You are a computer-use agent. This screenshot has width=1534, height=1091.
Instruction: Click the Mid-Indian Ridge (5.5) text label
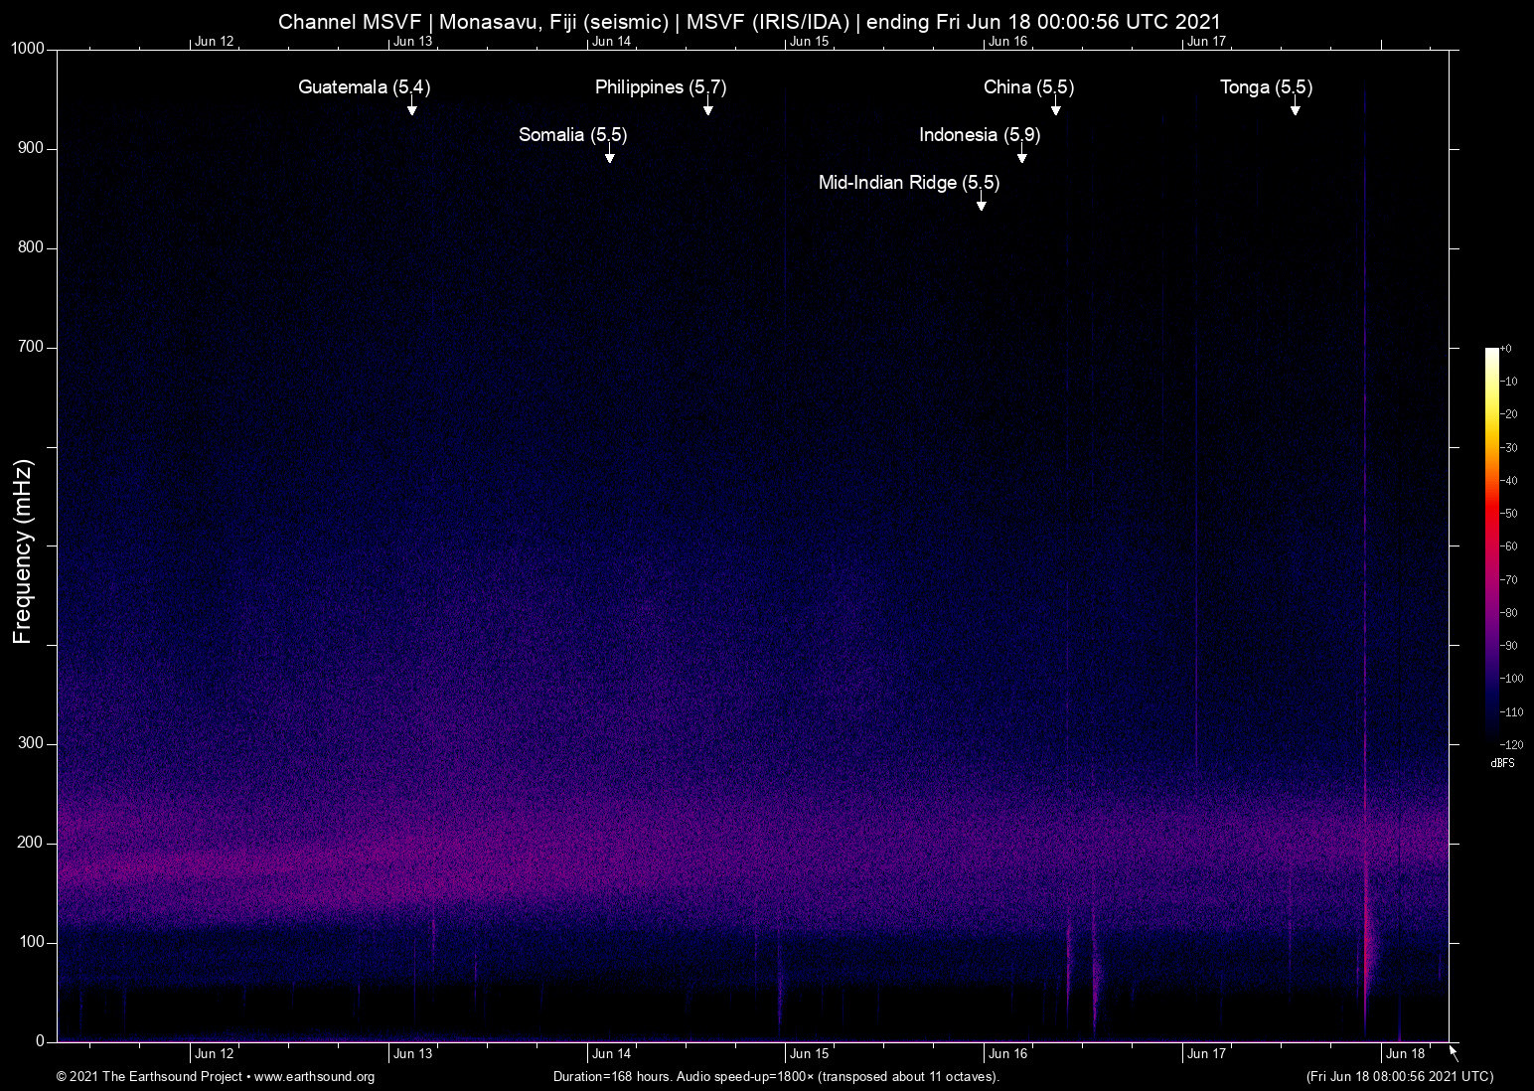pos(908,183)
